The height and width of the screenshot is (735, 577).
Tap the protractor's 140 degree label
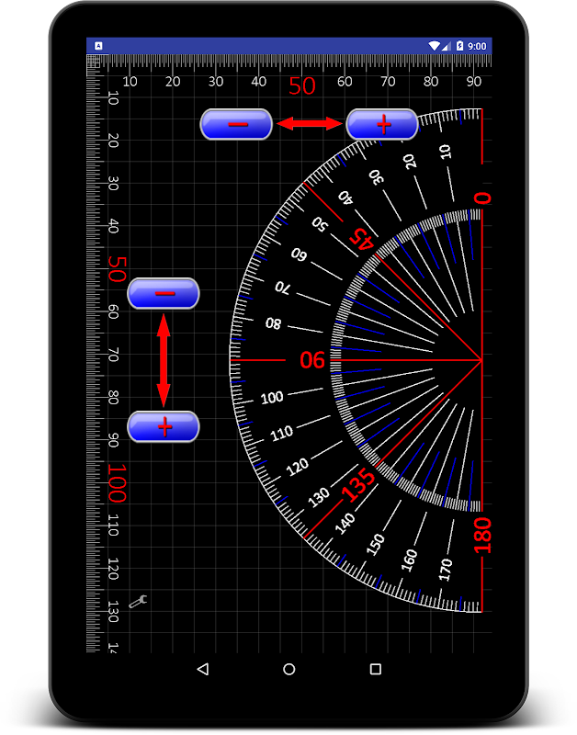[345, 524]
